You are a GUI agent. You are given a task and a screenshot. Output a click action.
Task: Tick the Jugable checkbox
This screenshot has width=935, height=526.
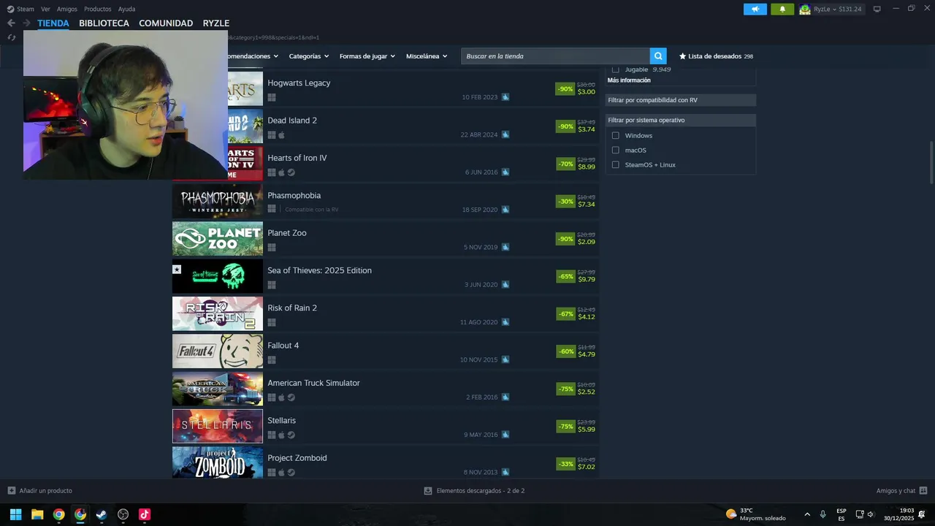click(x=615, y=69)
